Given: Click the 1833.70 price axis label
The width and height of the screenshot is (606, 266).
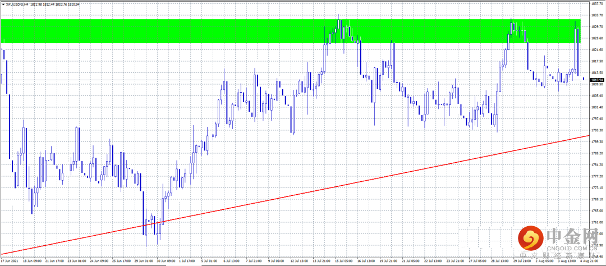Looking at the screenshot, I should pyautogui.click(x=598, y=15).
